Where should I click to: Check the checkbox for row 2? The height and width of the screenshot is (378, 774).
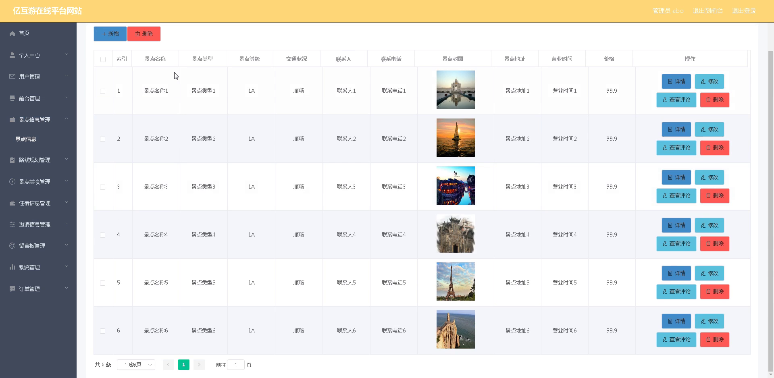click(103, 139)
